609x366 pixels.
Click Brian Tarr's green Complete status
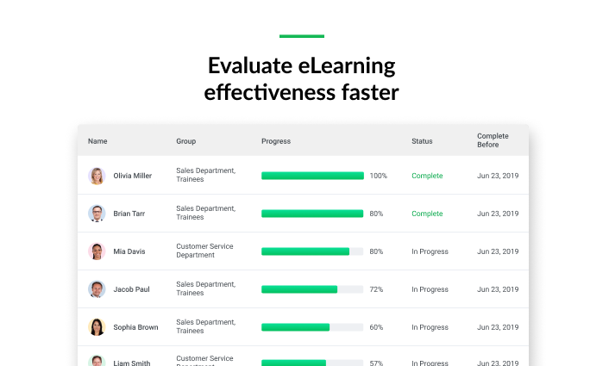pos(427,214)
